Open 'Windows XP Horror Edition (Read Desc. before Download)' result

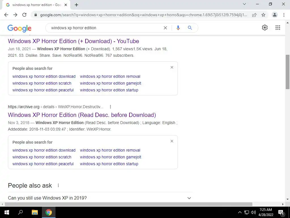pyautogui.click(x=82, y=115)
